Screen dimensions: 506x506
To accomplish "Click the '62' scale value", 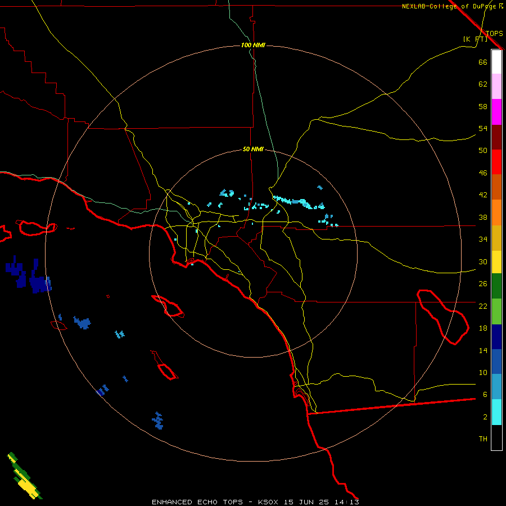I will [x=483, y=84].
